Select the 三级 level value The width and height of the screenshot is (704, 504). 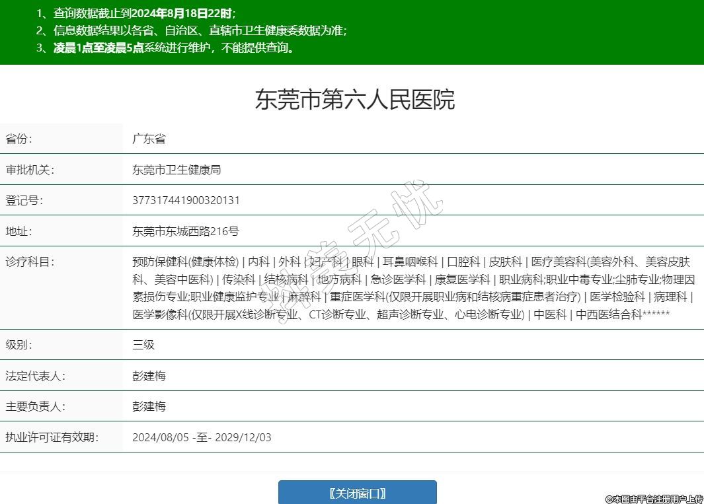[x=143, y=345]
